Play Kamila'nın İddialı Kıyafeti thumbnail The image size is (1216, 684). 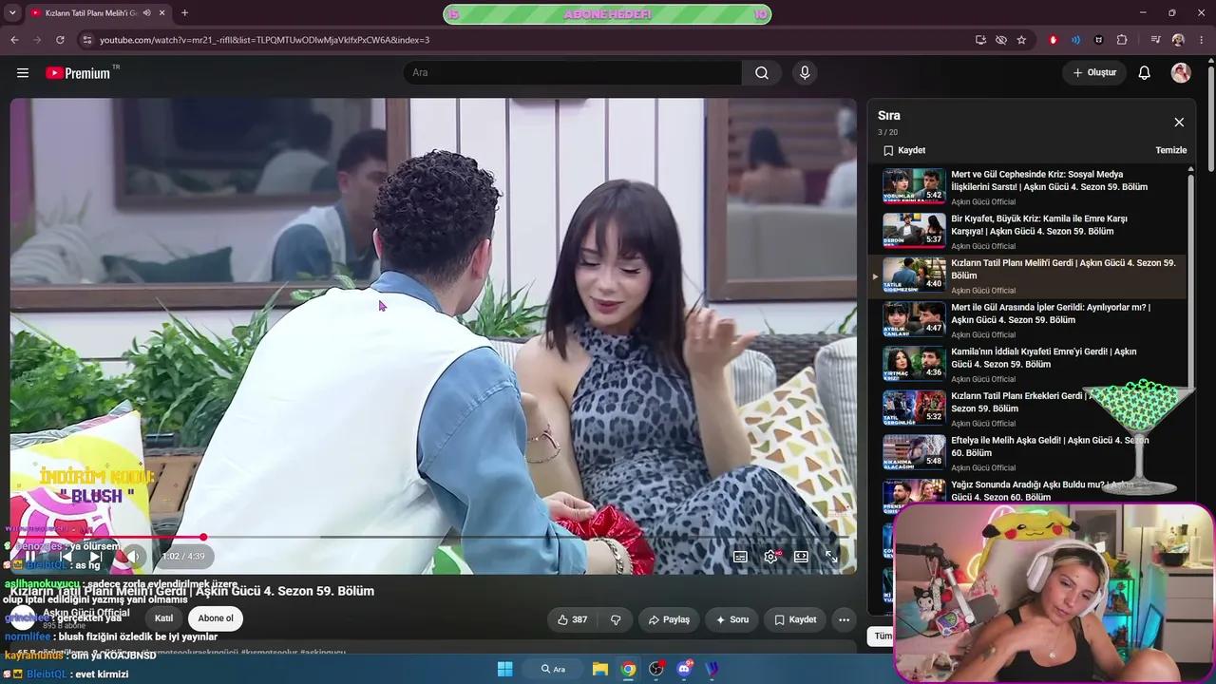tap(914, 363)
